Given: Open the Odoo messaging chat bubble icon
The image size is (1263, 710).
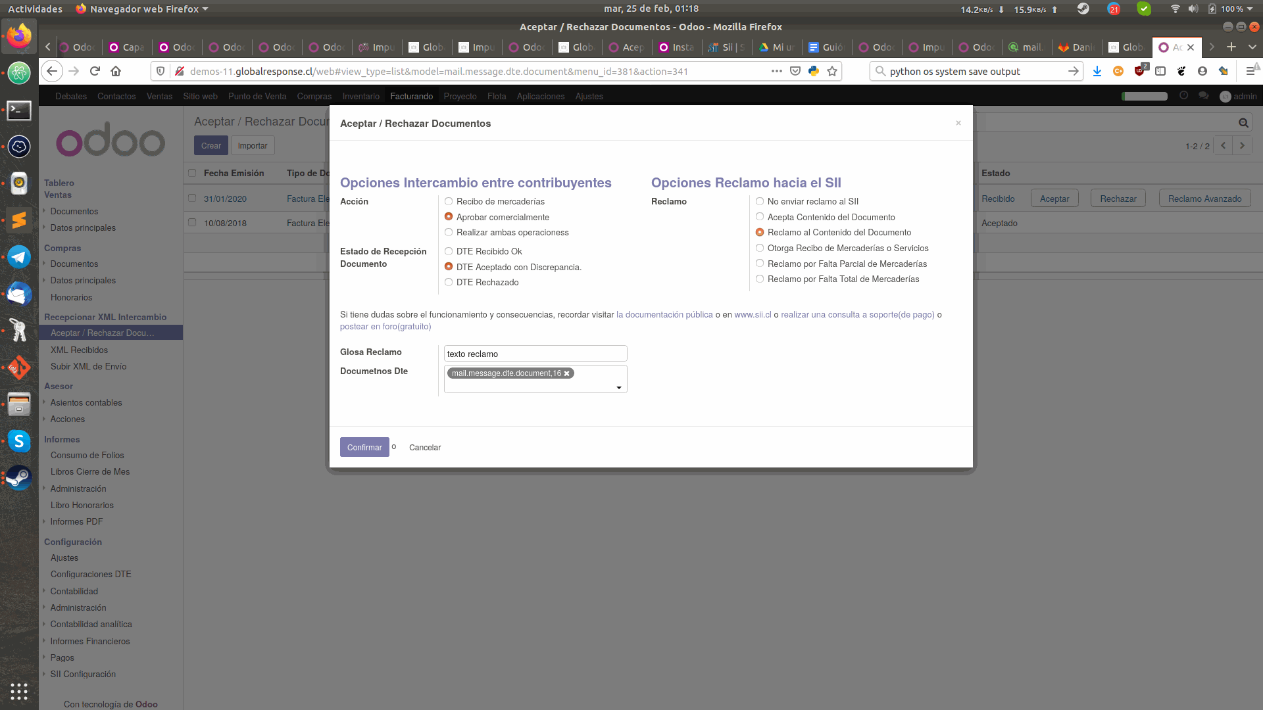Looking at the screenshot, I should (x=1204, y=96).
